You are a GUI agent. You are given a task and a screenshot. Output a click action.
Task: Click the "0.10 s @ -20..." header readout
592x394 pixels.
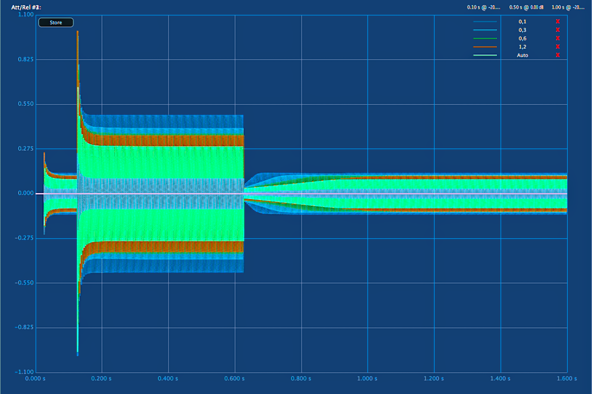pos(484,7)
